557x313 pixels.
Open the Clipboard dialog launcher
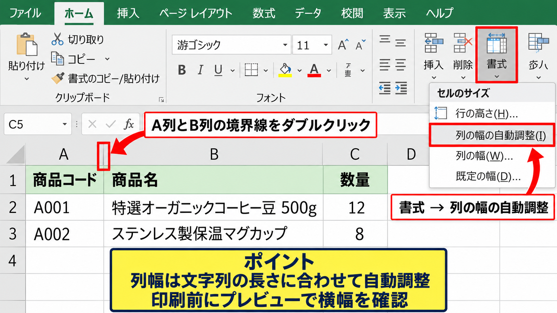pyautogui.click(x=161, y=99)
